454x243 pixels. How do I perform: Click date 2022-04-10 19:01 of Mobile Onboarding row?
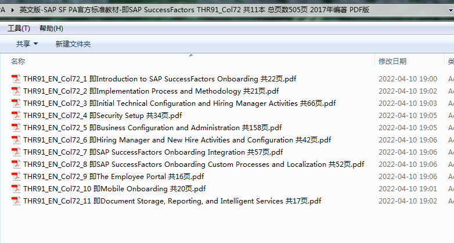tap(408, 188)
